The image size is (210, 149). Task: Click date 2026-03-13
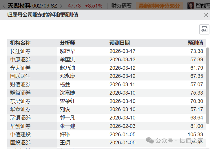[123, 60]
